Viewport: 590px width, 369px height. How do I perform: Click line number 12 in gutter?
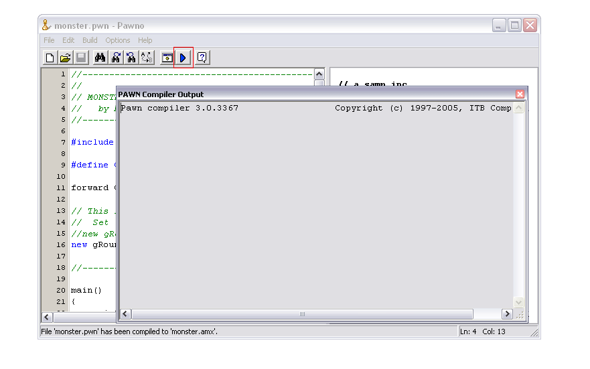[61, 200]
